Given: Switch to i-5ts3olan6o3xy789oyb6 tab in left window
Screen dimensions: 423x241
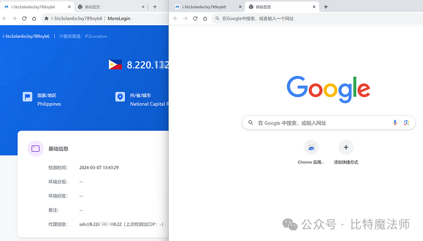Looking at the screenshot, I should click(x=33, y=7).
